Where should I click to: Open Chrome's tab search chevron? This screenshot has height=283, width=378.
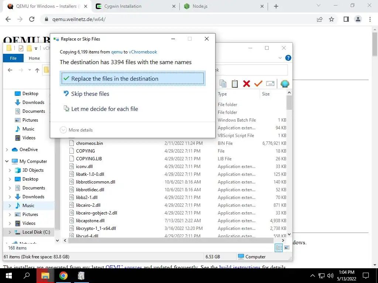click(x=319, y=5)
